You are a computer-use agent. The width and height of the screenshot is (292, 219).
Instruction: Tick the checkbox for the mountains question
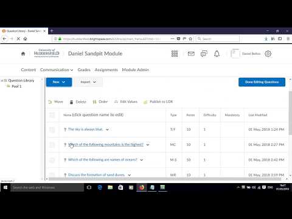[x=52, y=145]
